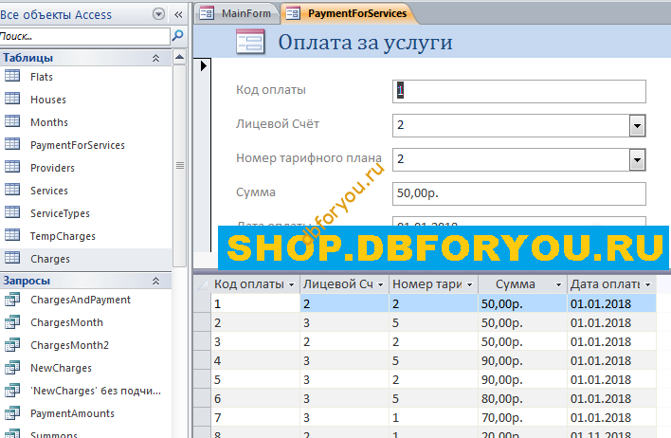Open the Дата оплаты column filter arrow
Screen dimensions: 671x438
click(648, 284)
